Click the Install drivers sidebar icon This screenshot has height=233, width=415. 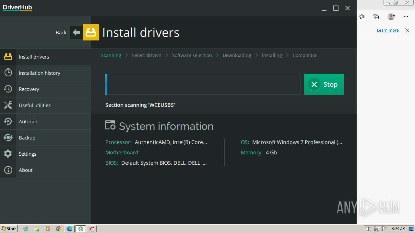pyautogui.click(x=8, y=57)
